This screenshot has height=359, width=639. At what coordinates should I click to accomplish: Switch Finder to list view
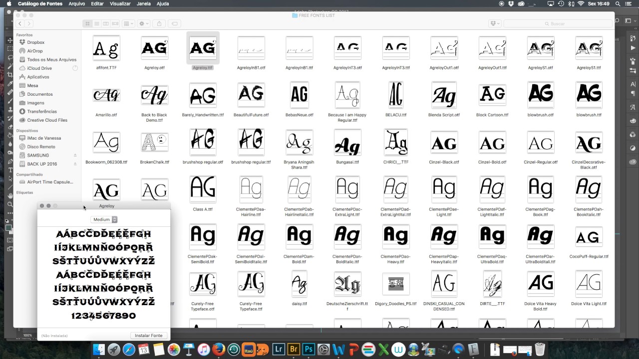click(x=96, y=23)
